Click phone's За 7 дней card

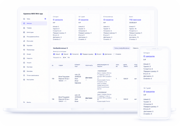[x=154, y=101]
